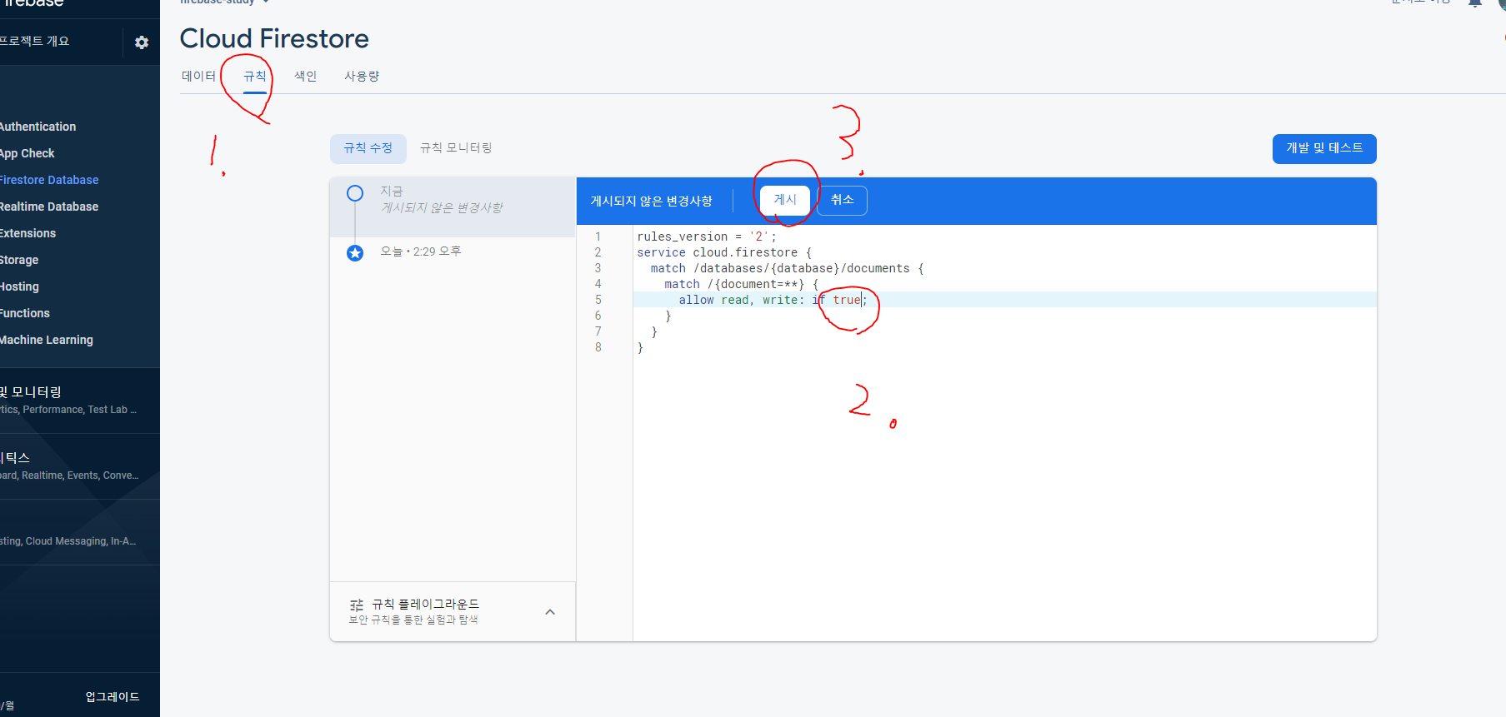Select the starred version from today 2:29
This screenshot has width=1506, height=717.
tap(355, 252)
